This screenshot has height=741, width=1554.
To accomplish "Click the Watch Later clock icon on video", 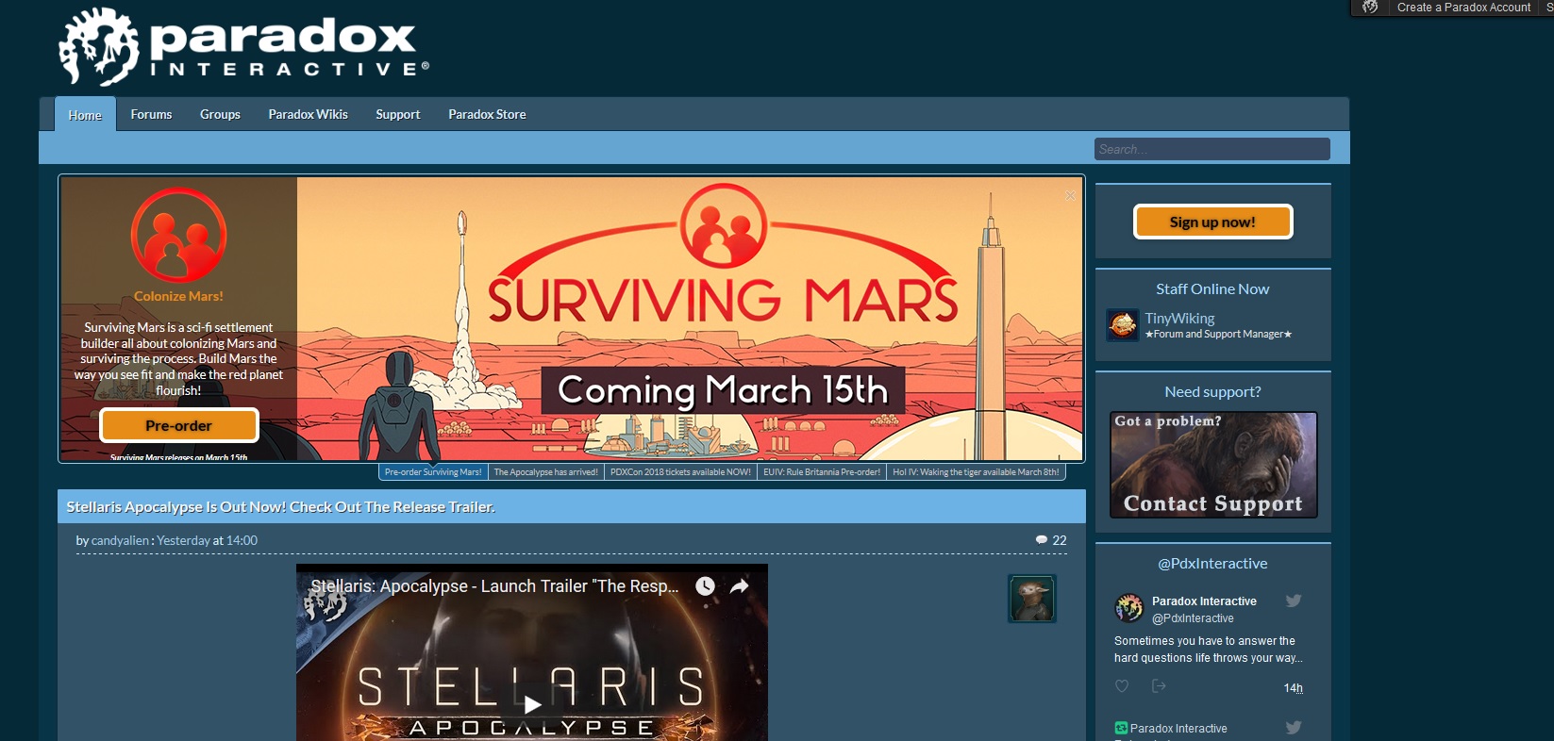I will point(705,586).
